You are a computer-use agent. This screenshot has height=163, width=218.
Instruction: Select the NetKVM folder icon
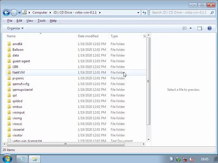[9, 72]
